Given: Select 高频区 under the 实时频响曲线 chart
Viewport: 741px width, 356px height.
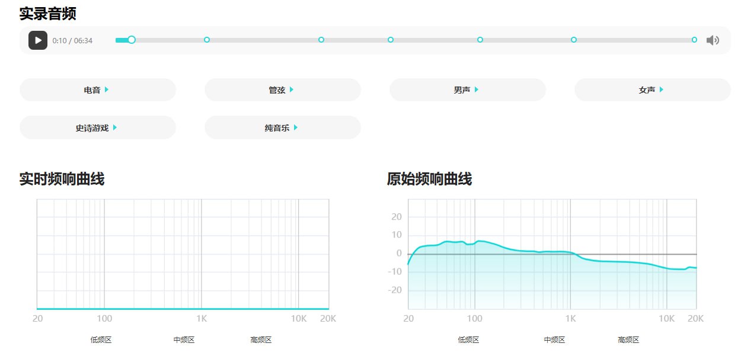Looking at the screenshot, I should click(x=261, y=340).
